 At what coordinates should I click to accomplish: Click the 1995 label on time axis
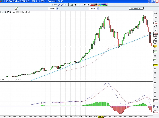(x=80, y=117)
